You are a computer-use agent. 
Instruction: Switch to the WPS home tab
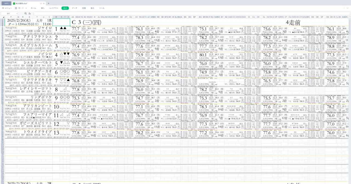pos(7,3)
